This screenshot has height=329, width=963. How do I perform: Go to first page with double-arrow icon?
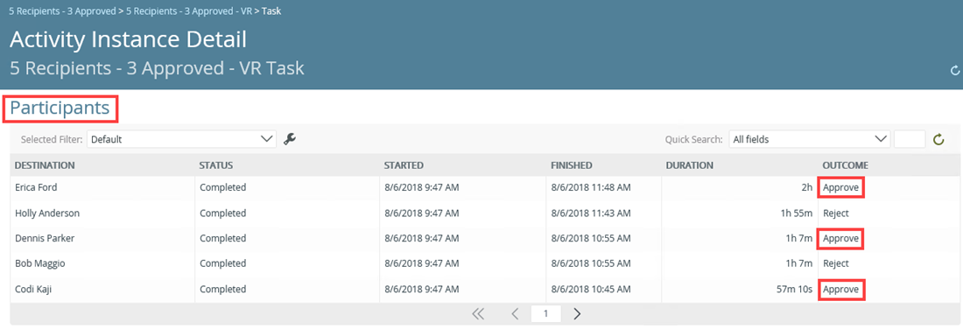click(x=478, y=313)
